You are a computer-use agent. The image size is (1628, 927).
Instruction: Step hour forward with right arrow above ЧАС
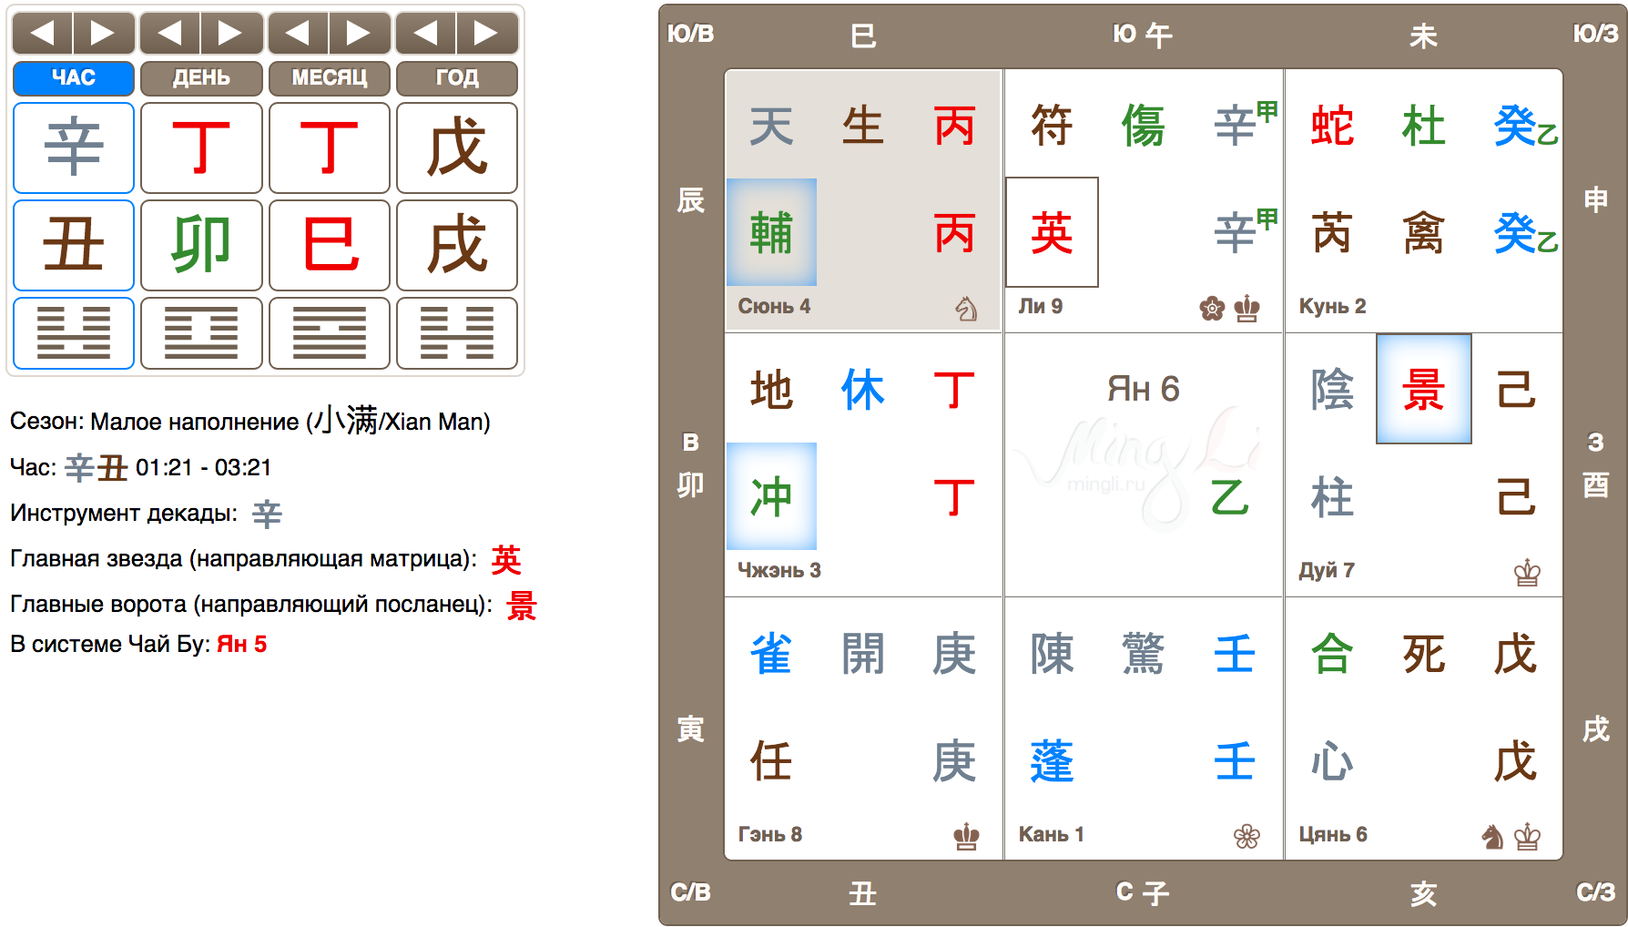click(104, 34)
